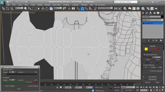Click the Rectangular Selection Region tool
Image resolution: width=165 pixels, height=92 pixels.
[34, 8]
